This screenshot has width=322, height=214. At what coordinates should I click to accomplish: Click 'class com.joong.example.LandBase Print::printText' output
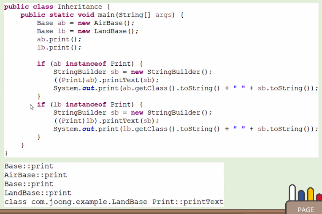click(114, 202)
